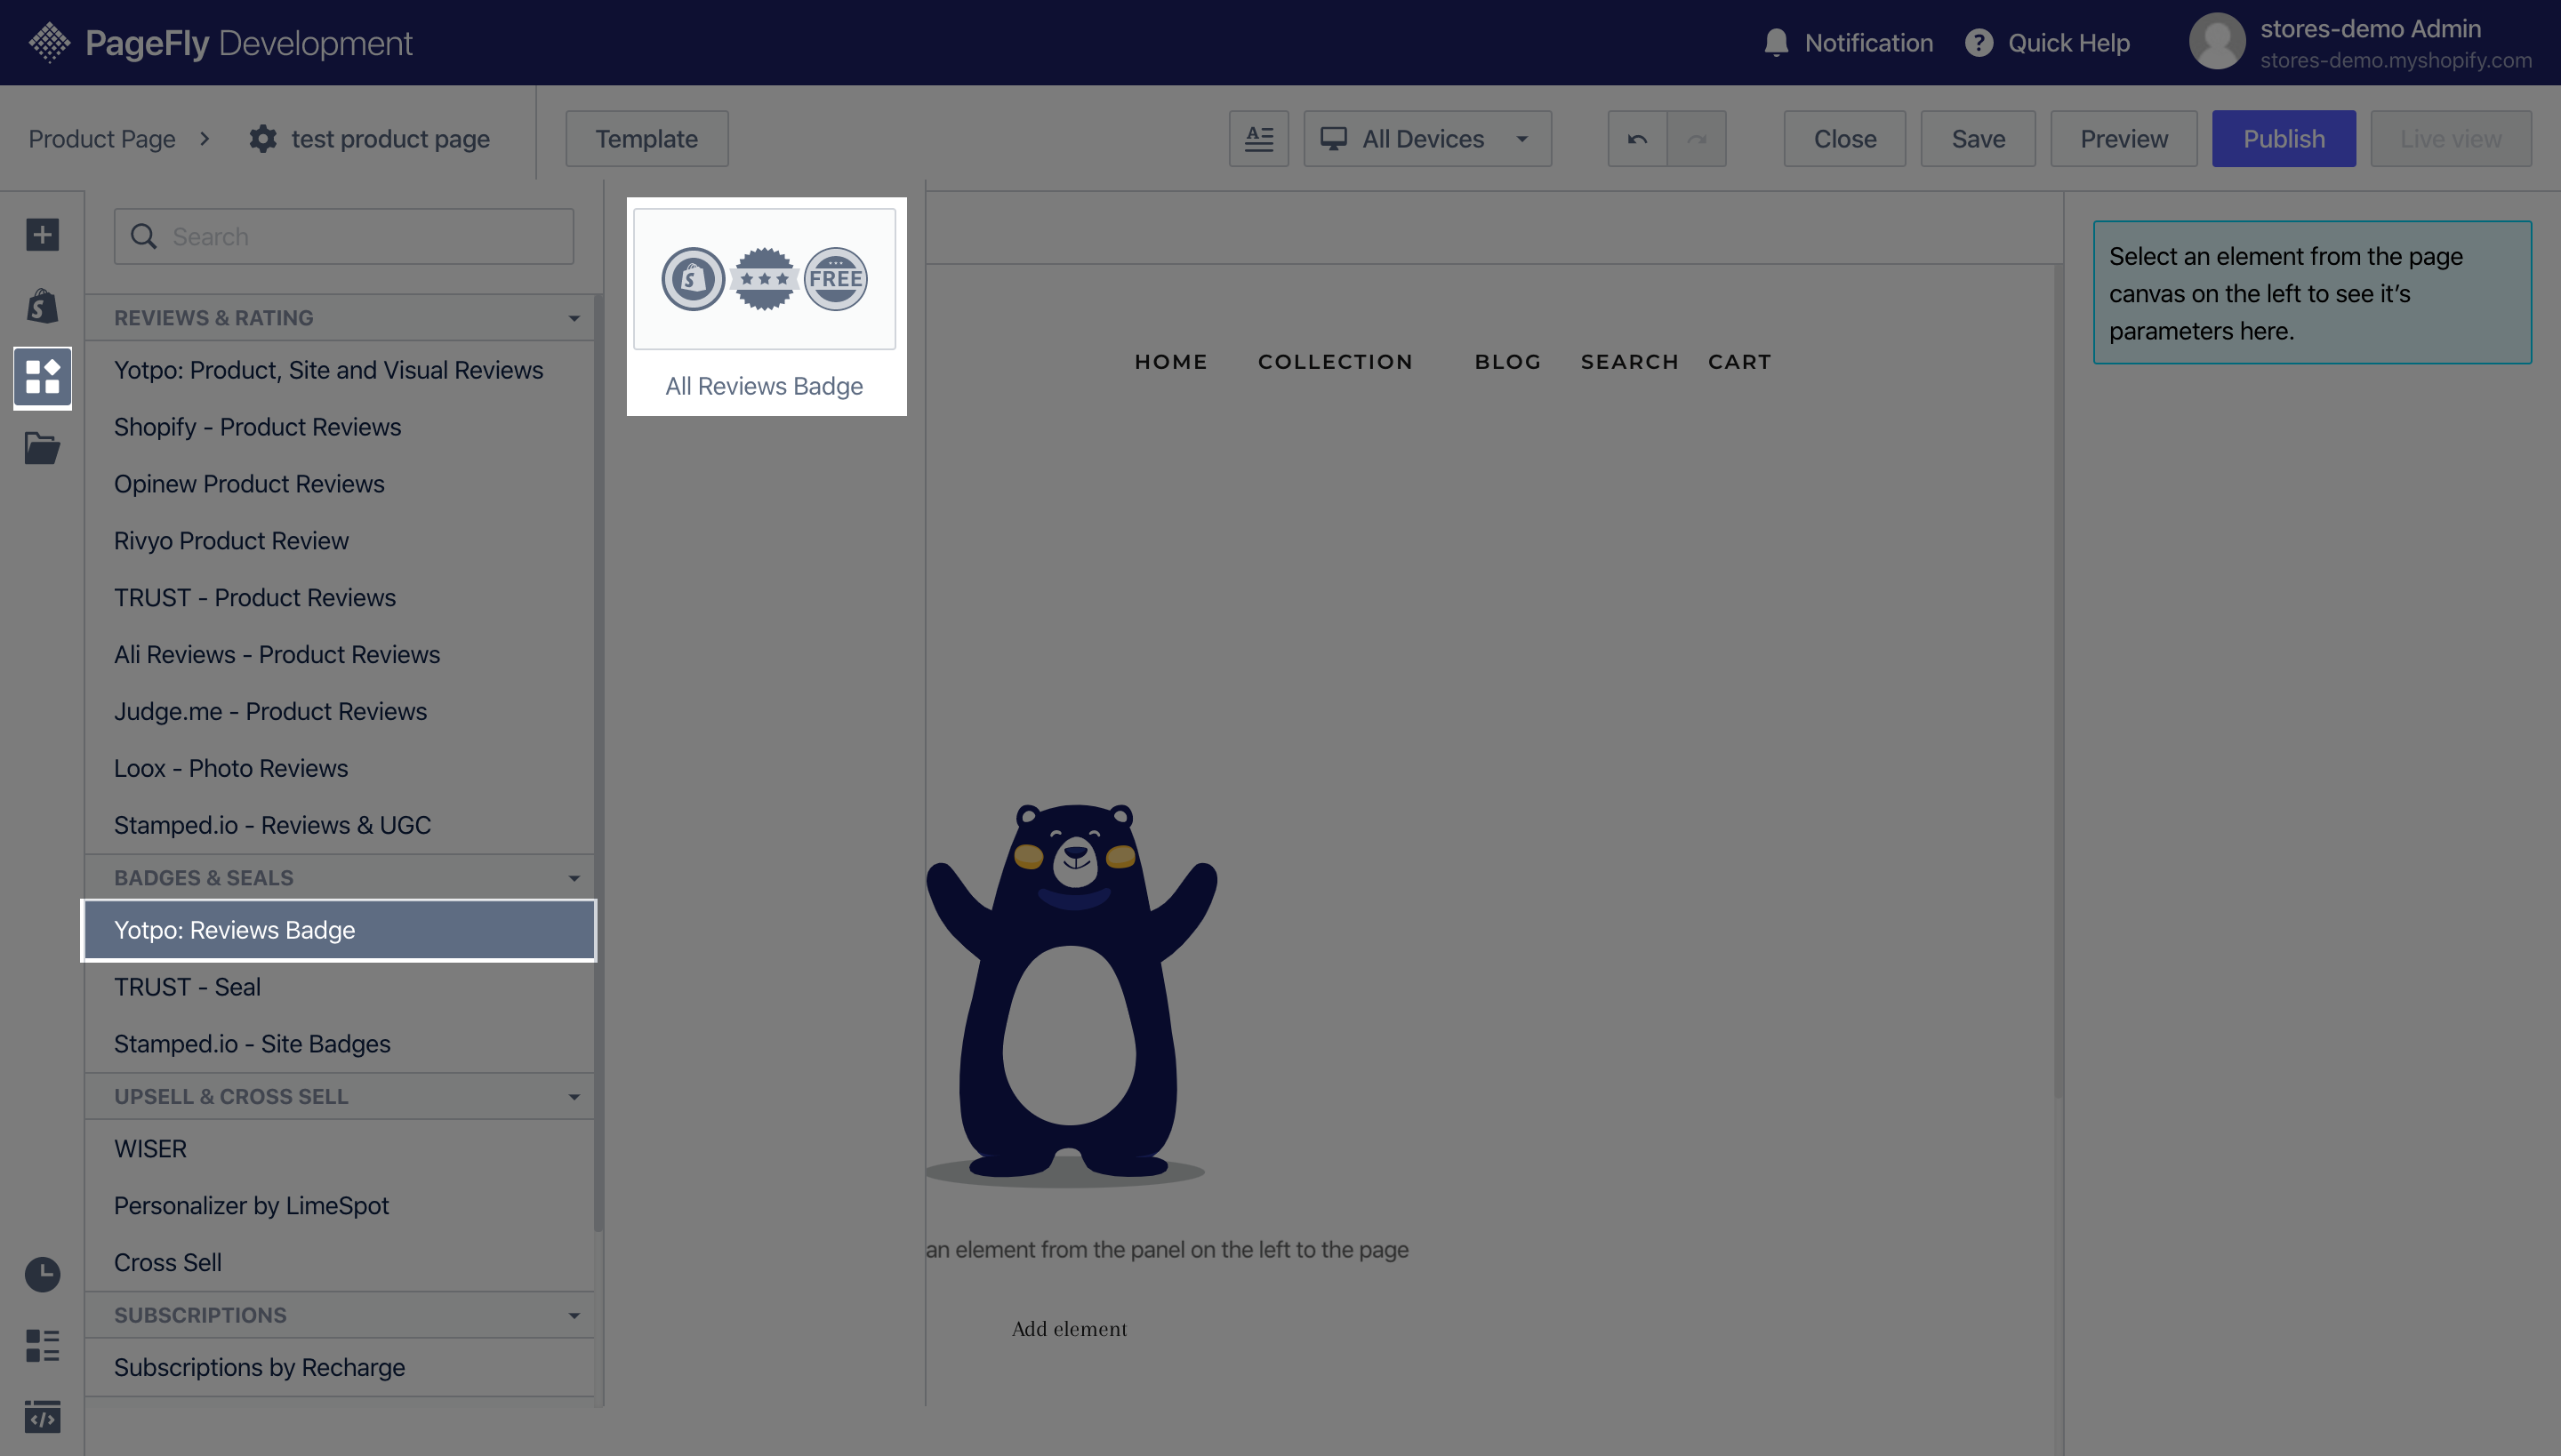Select Shopify - Product Reviews

pyautogui.click(x=340, y=427)
